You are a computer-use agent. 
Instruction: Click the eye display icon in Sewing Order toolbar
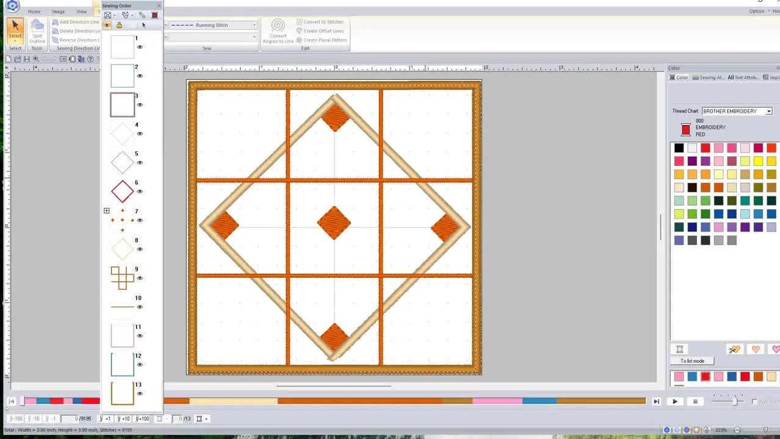click(x=107, y=25)
